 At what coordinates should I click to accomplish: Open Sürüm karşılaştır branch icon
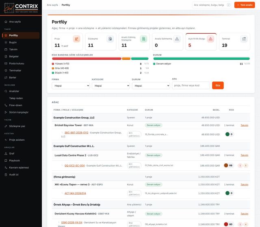(x=6, y=112)
